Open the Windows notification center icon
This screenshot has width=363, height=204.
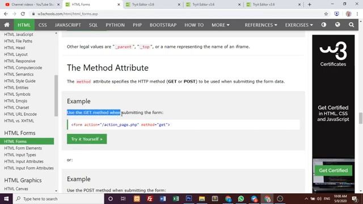coord(354,199)
